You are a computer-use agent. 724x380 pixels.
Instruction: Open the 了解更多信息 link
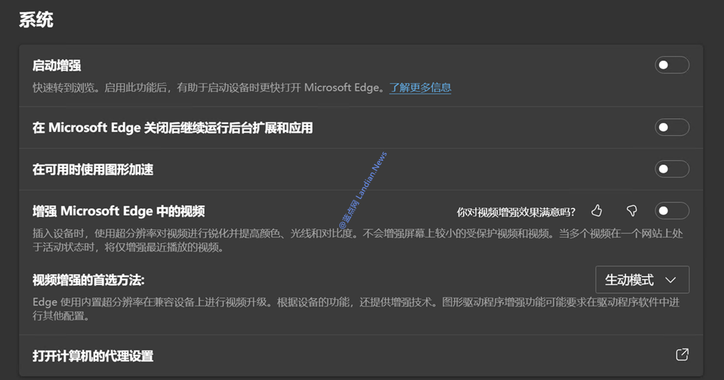[420, 88]
